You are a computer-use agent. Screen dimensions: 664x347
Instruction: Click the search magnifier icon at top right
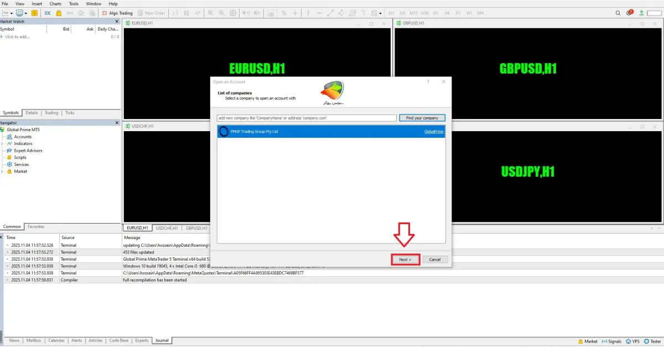pyautogui.click(x=618, y=13)
